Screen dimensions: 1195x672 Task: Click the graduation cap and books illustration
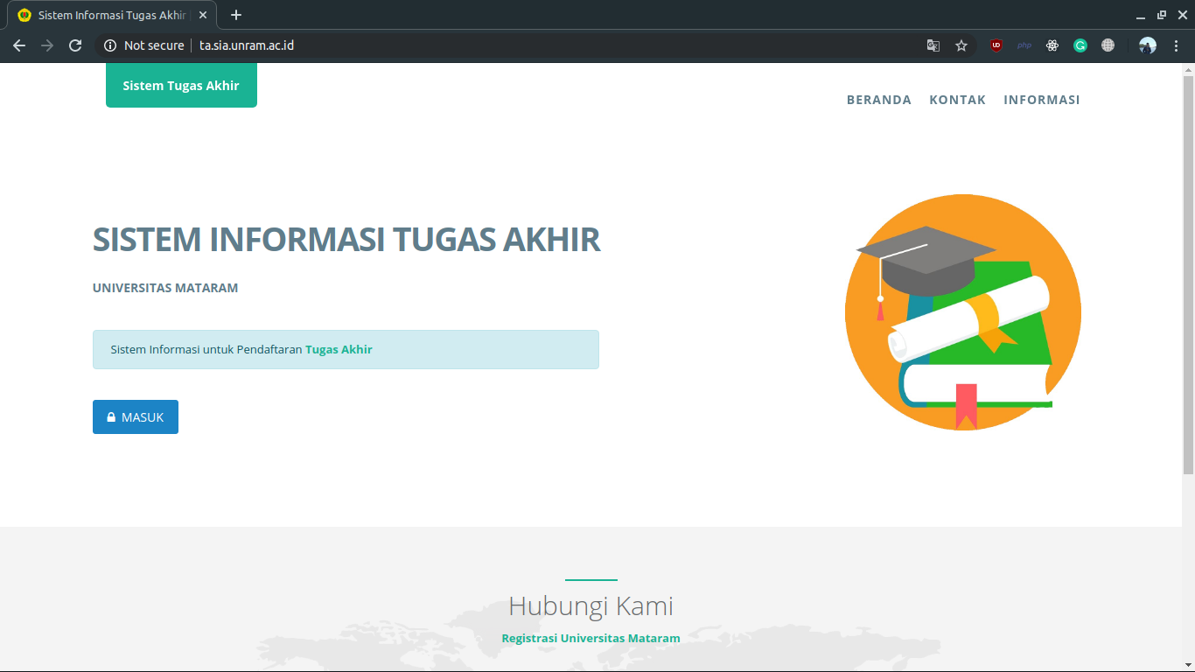point(963,312)
